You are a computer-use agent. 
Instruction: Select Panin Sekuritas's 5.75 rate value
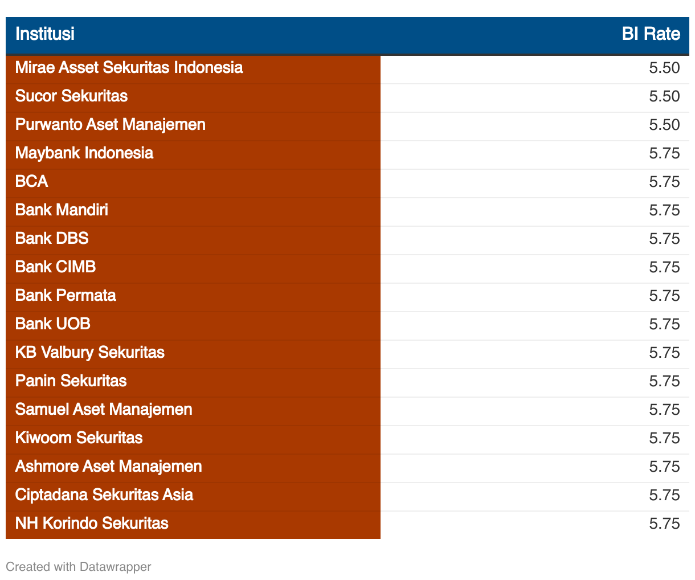point(664,381)
